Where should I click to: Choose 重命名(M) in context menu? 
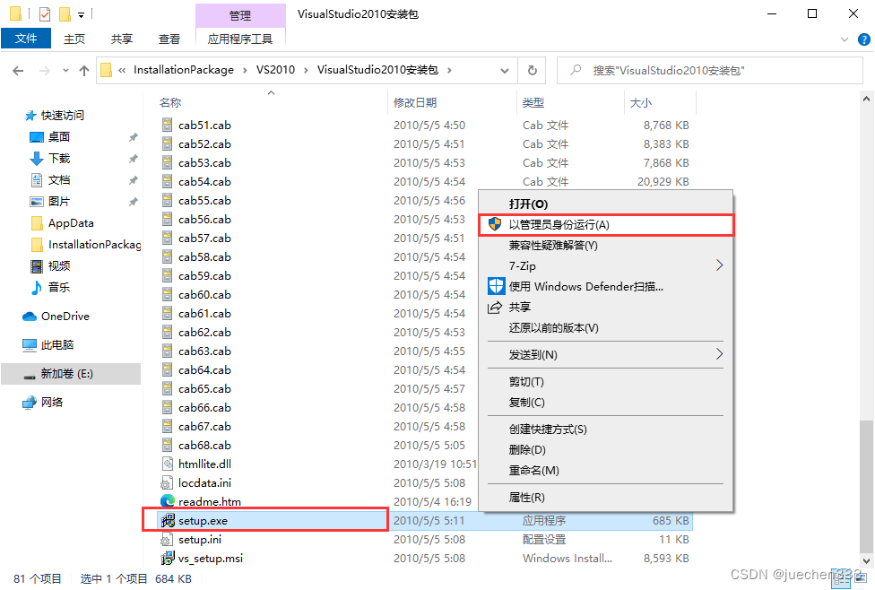605,471
